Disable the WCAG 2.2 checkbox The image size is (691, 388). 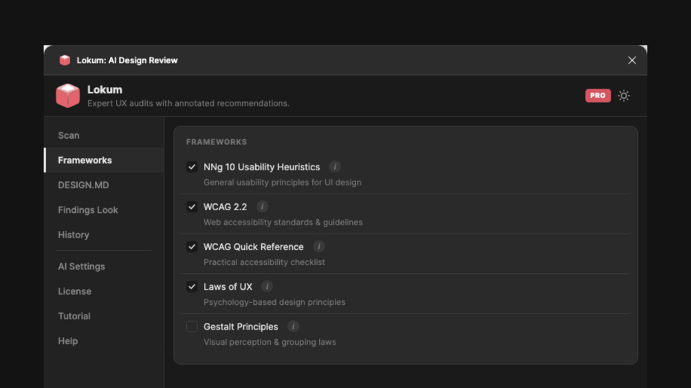[192, 207]
